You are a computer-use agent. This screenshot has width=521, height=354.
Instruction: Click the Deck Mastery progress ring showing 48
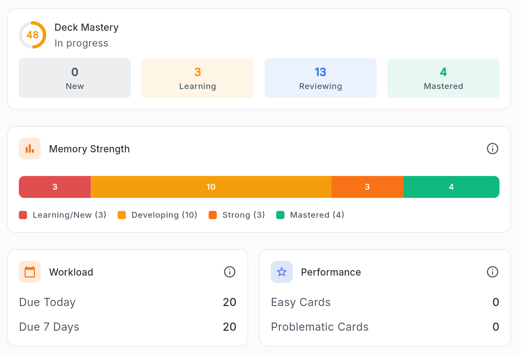33,35
